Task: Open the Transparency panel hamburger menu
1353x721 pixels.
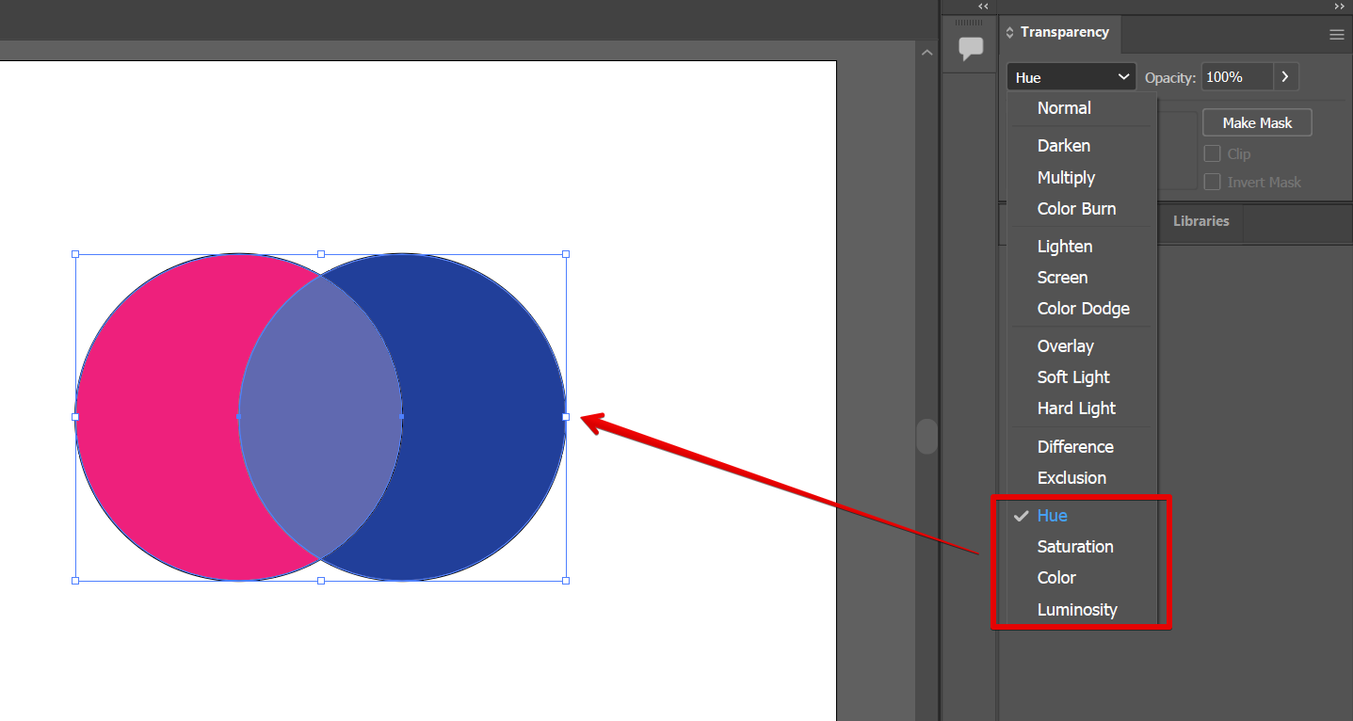Action: click(1336, 35)
